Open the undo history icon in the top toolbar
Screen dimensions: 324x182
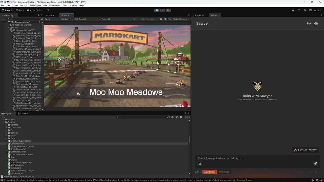click(x=299, y=10)
